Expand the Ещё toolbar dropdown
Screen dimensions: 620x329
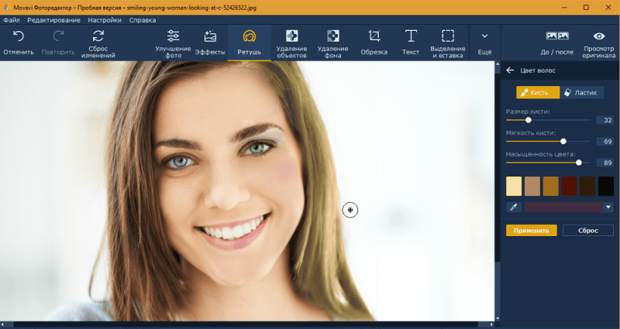[484, 36]
